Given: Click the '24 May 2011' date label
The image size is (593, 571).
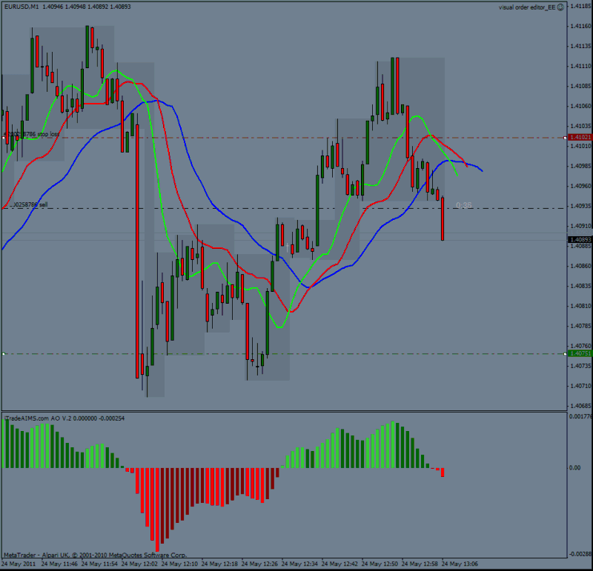Looking at the screenshot, I should point(19,564).
